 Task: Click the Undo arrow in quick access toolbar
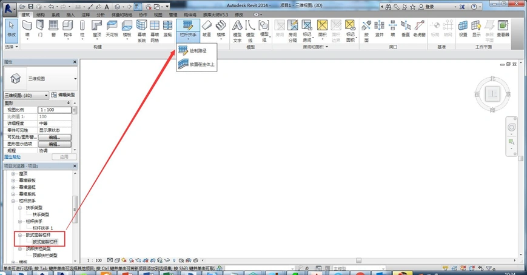[x=51, y=7]
